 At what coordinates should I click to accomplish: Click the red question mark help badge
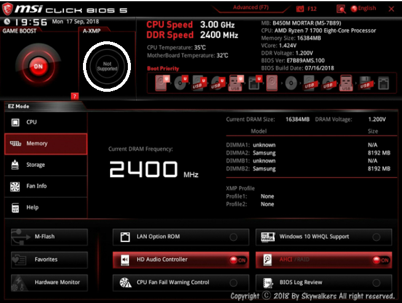(x=74, y=95)
